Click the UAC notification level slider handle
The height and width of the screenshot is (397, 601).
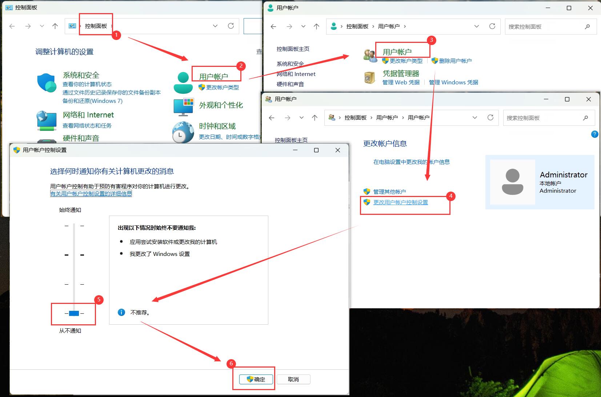pos(74,313)
